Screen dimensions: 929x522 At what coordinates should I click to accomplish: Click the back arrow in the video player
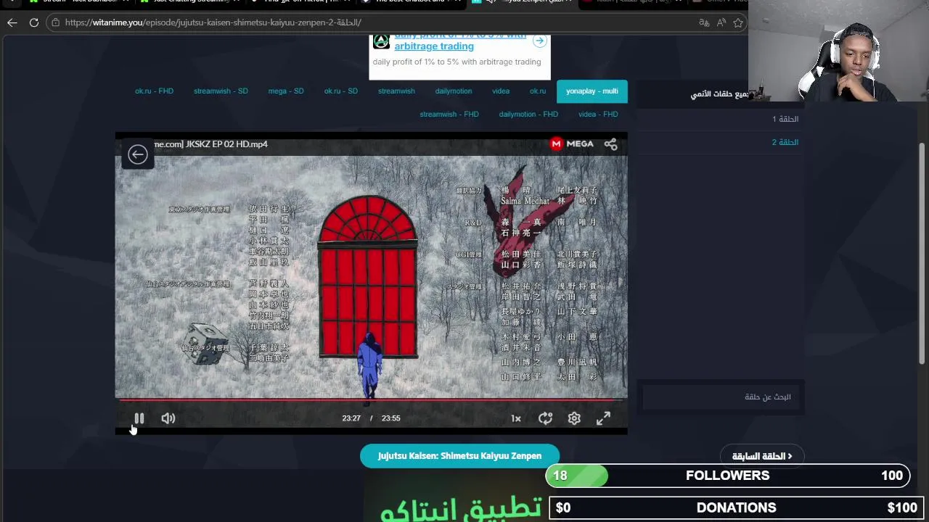[x=137, y=154]
